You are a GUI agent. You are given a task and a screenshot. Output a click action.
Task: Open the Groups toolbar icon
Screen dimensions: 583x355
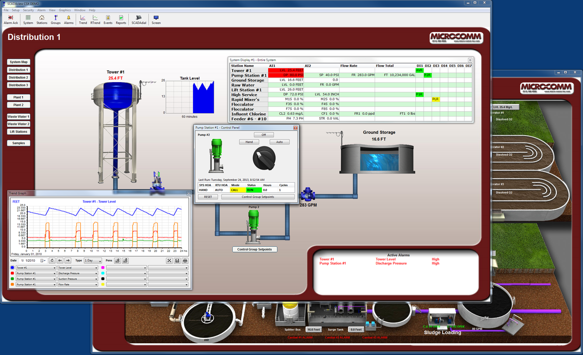click(x=55, y=19)
